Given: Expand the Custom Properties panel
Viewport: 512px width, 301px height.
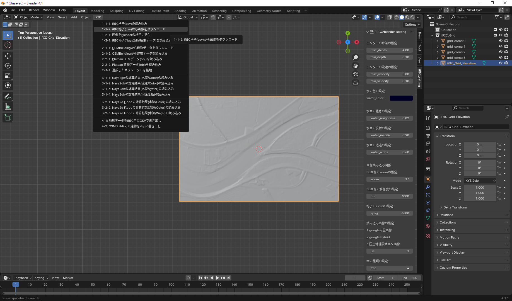Looking at the screenshot, I should coord(453,268).
